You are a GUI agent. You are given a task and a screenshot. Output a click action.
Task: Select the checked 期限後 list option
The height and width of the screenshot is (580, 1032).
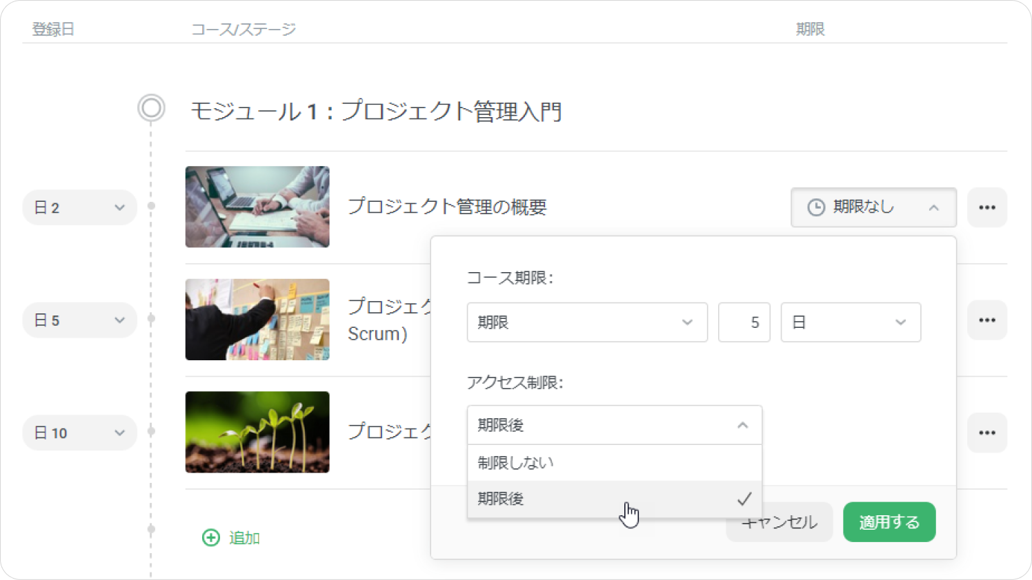615,499
